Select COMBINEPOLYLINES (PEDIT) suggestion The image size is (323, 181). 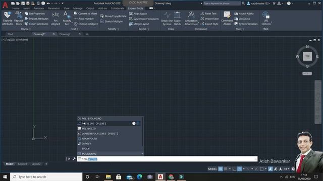110,134
